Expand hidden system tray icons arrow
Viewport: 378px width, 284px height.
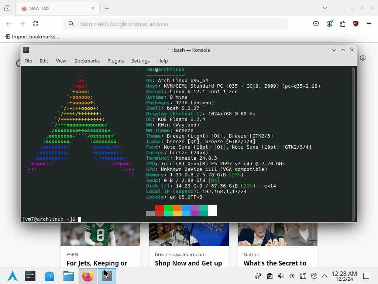(324, 276)
